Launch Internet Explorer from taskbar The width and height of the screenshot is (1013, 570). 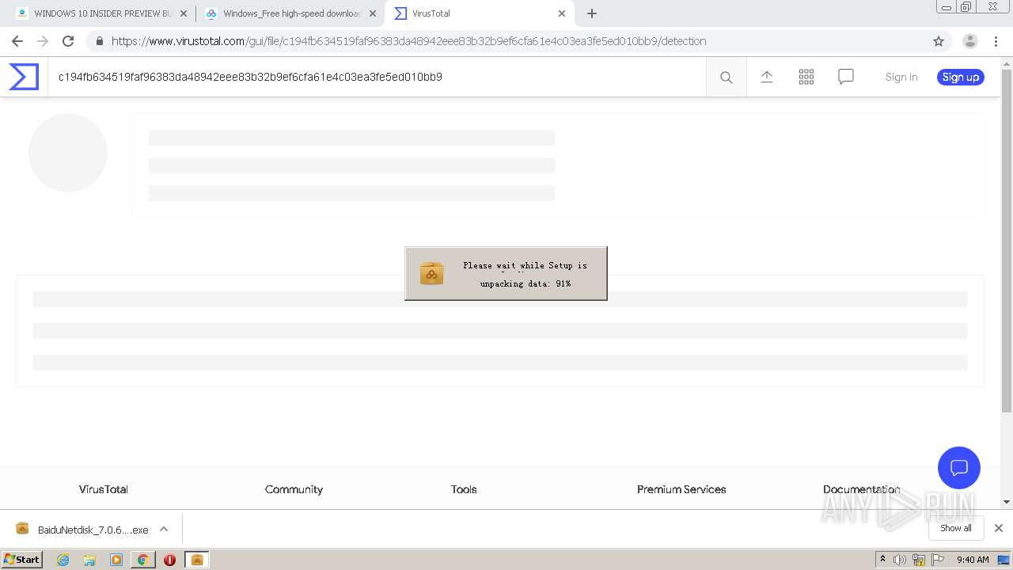click(63, 560)
